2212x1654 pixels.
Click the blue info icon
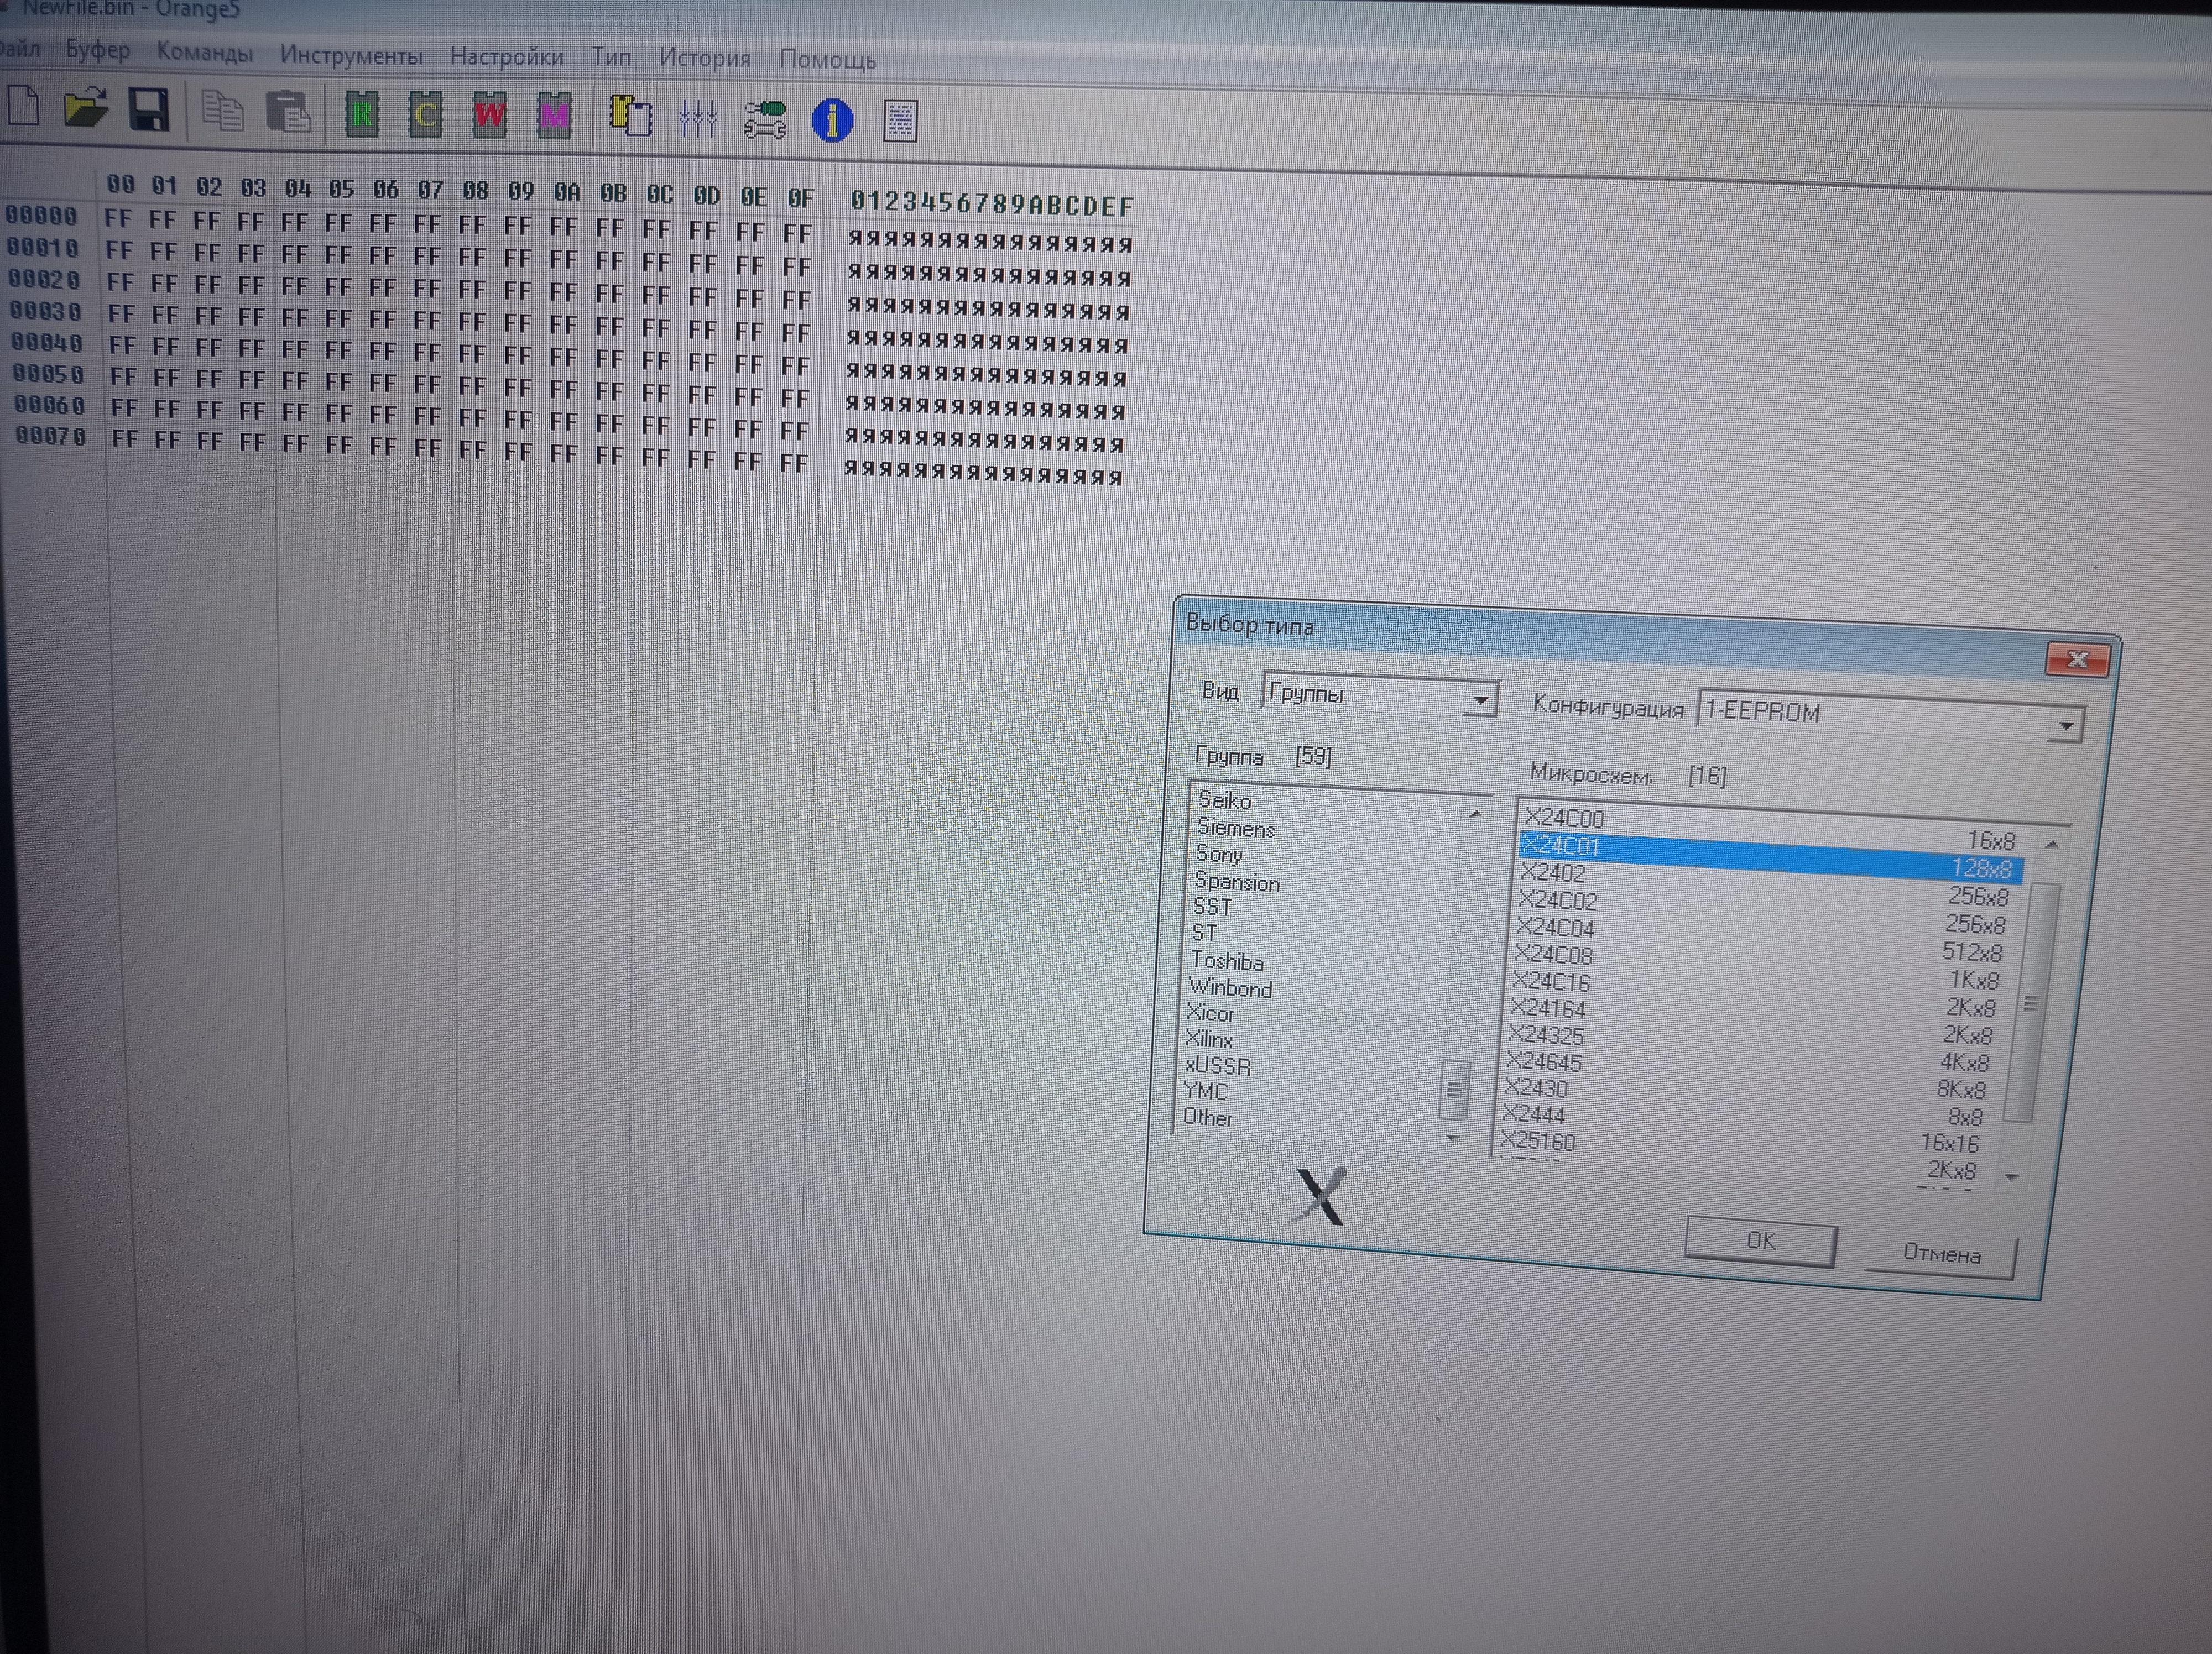click(832, 121)
